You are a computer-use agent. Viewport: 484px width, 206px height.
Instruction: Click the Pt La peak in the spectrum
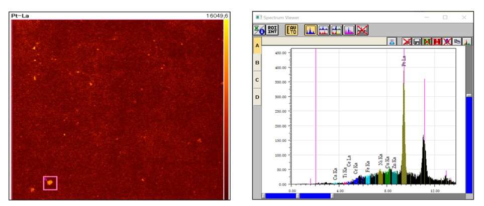point(404,129)
